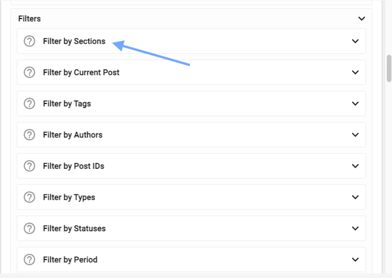Click help icon beside Filter by Authors

[29, 135]
